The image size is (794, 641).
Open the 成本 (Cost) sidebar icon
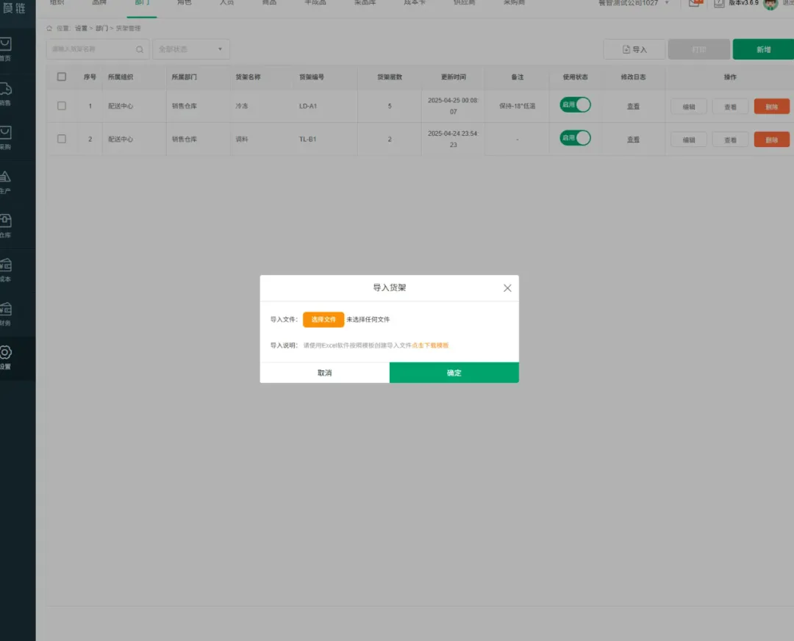tap(6, 267)
